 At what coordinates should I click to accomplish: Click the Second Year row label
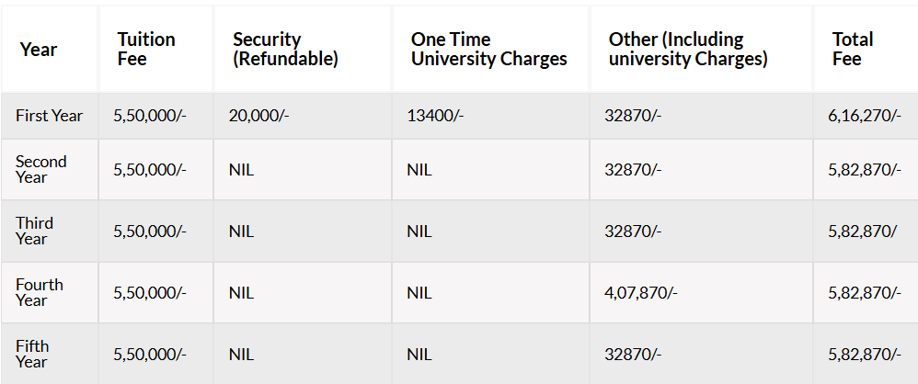point(41,170)
